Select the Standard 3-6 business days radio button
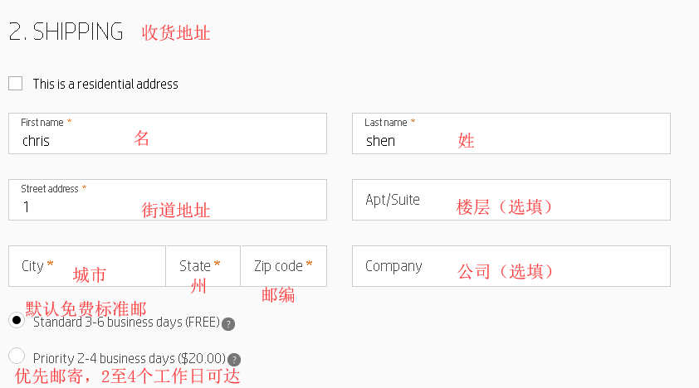Screen dimensions: 699x388 tap(17, 320)
